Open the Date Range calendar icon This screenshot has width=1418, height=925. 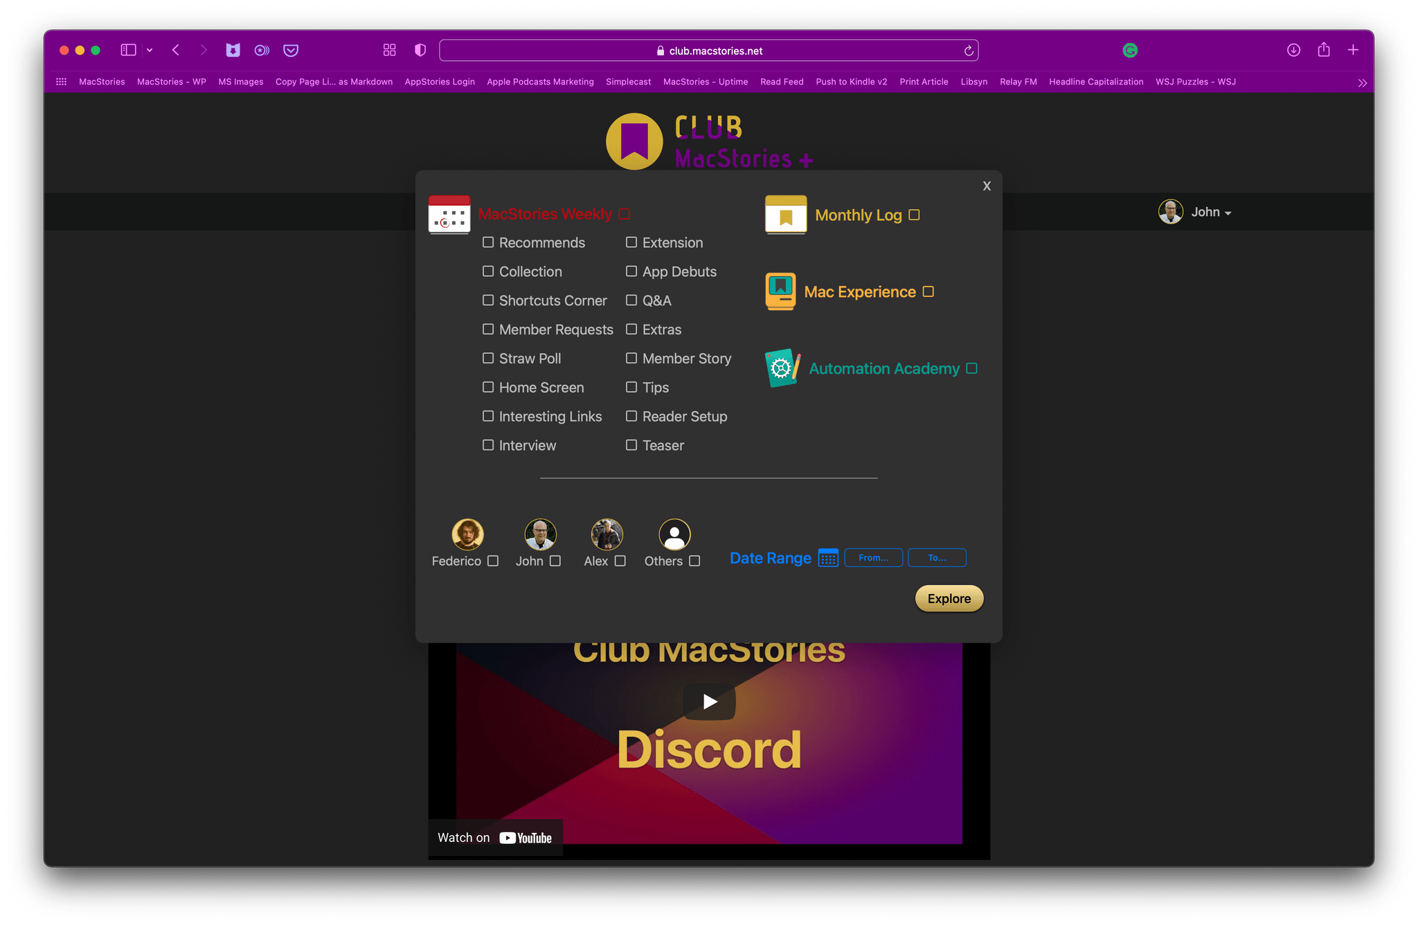click(828, 558)
